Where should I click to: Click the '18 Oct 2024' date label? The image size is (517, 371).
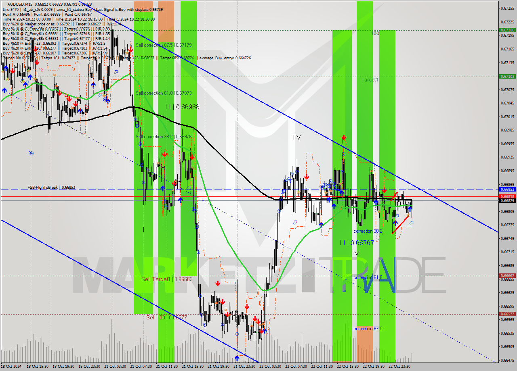pos(11,367)
